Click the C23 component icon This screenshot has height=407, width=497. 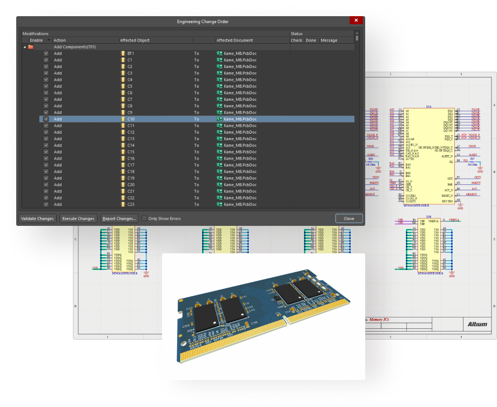coord(123,204)
